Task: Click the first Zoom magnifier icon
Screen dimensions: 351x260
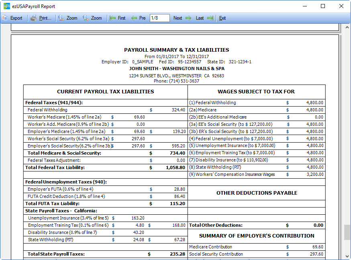Action: [x=61, y=18]
